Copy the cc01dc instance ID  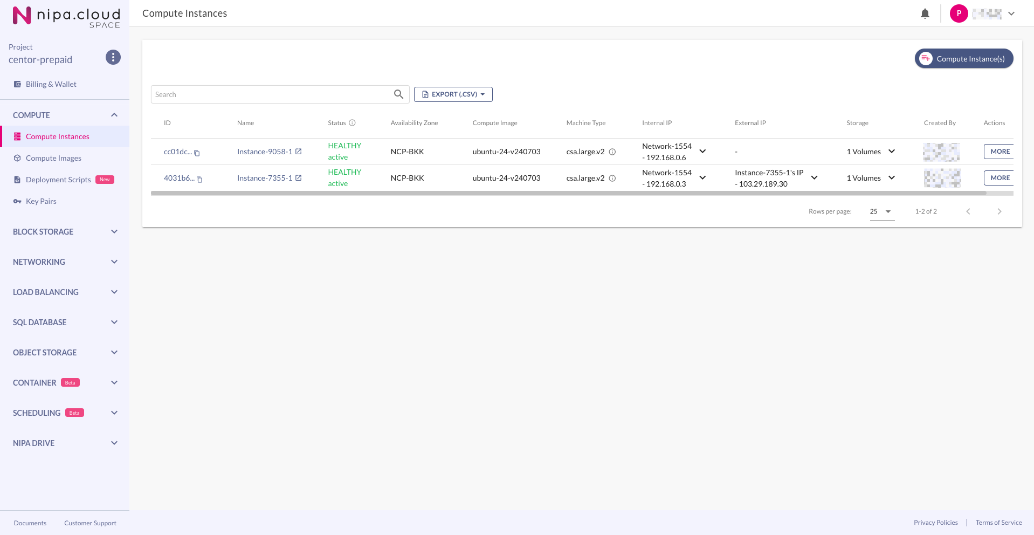pos(197,153)
